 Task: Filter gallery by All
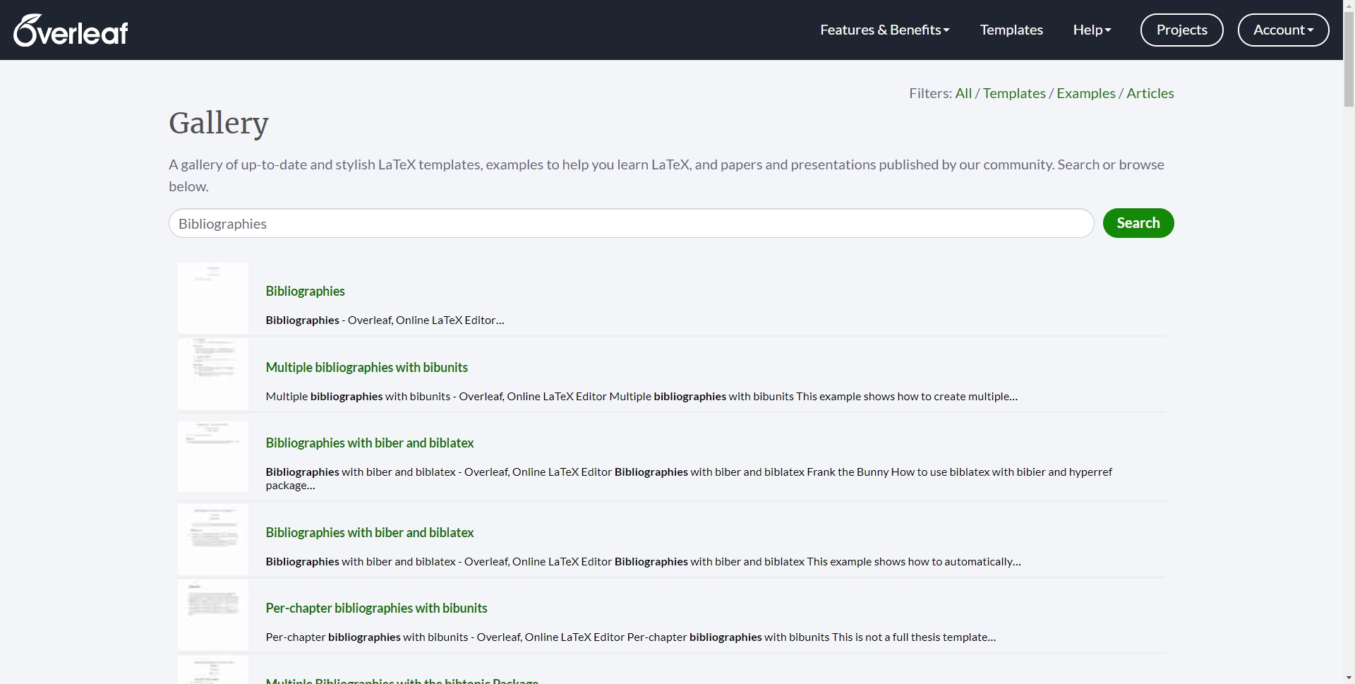(963, 94)
